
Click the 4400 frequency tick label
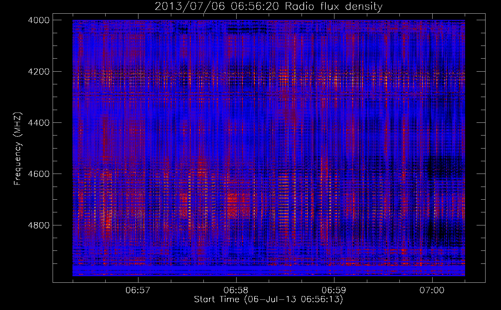pos(39,123)
